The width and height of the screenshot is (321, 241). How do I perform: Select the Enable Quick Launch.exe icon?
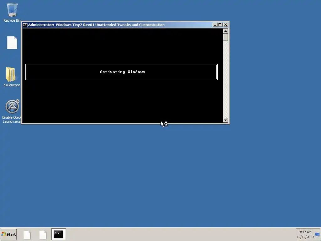tap(12, 111)
